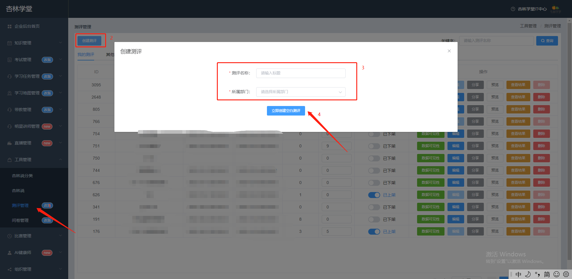Expand the 考试管理 menu chevron
Screen dimensions: 572x279
coord(60,60)
